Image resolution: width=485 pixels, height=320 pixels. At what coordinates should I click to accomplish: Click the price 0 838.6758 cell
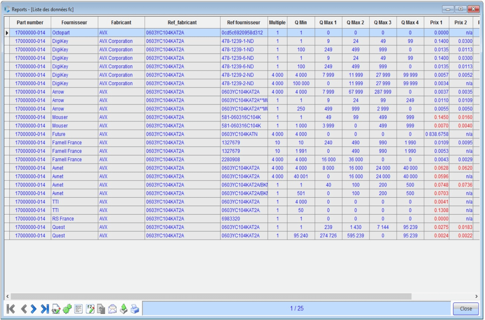436,134
